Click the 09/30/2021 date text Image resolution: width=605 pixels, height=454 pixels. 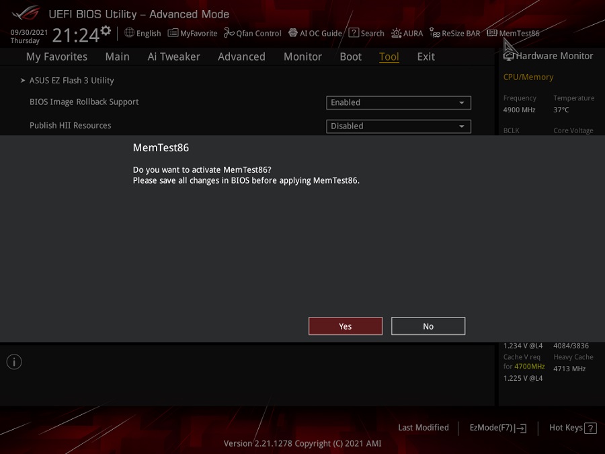29,32
